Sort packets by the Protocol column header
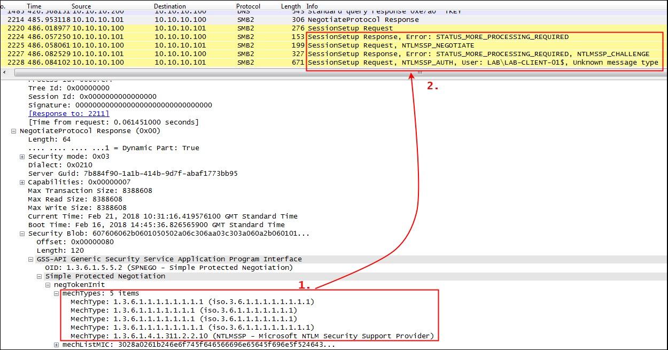 point(248,6)
